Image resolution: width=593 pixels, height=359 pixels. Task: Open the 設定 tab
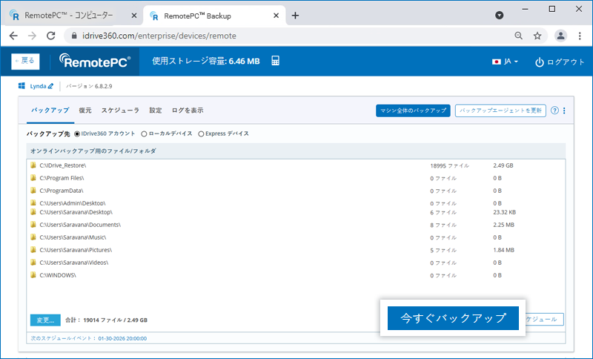pos(156,111)
